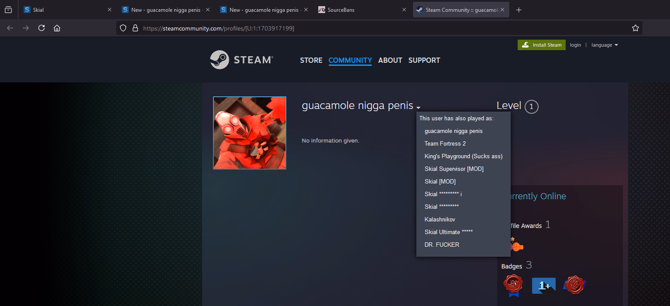Click the browser back arrow
The width and height of the screenshot is (670, 306).
10,28
